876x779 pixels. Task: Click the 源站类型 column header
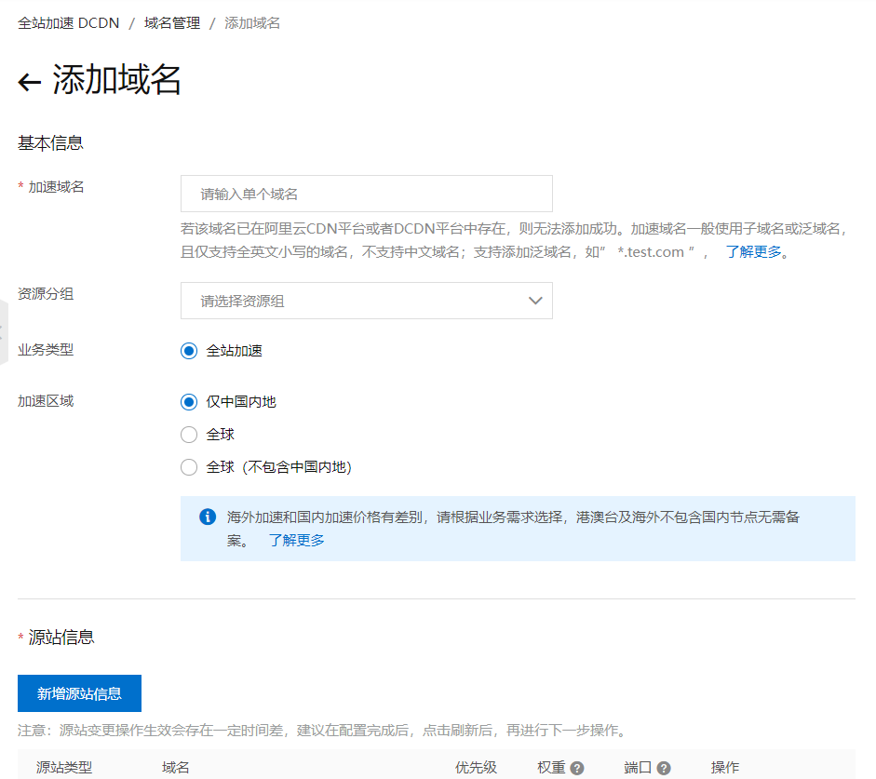(64, 767)
